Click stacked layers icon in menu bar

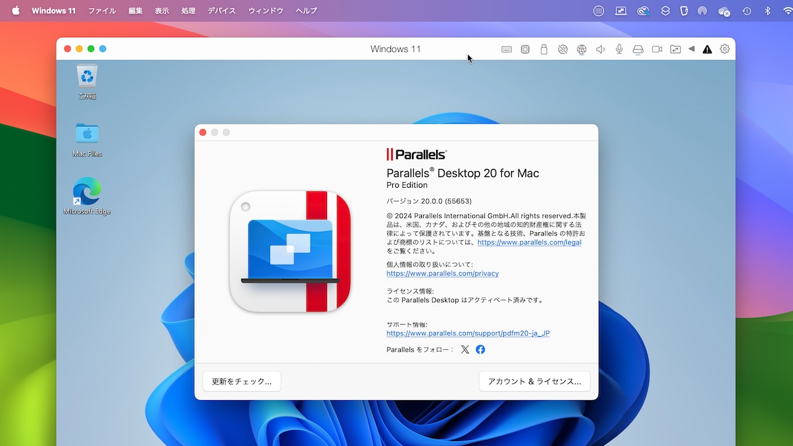point(665,11)
